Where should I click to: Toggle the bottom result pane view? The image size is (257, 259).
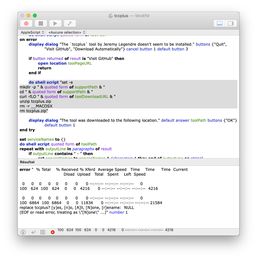click(219, 23)
